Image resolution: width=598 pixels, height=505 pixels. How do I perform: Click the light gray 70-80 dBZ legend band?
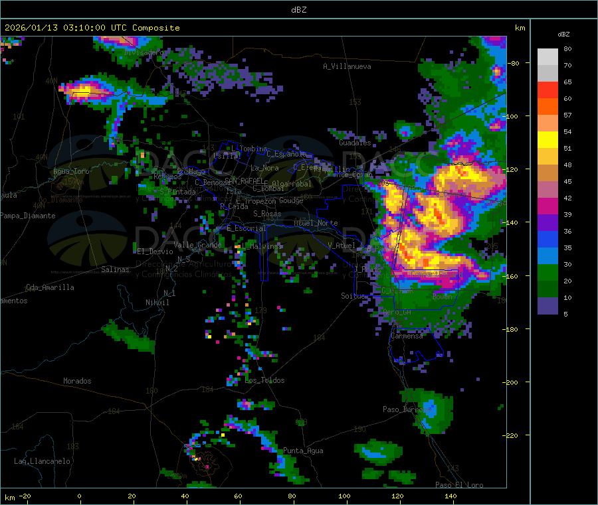coord(548,57)
